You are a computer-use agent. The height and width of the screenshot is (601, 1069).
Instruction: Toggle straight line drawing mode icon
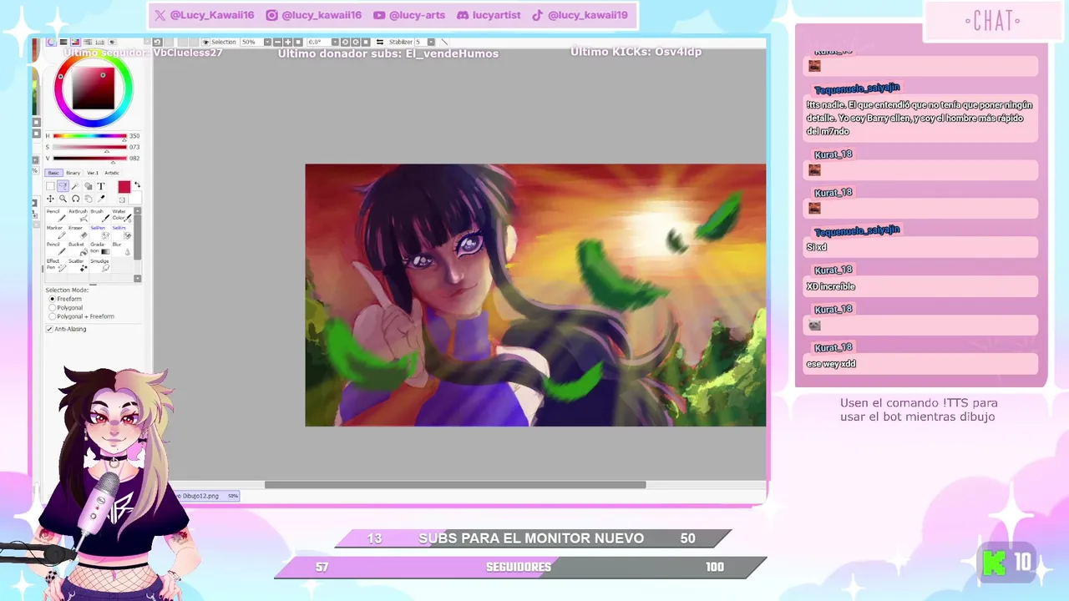tap(444, 42)
